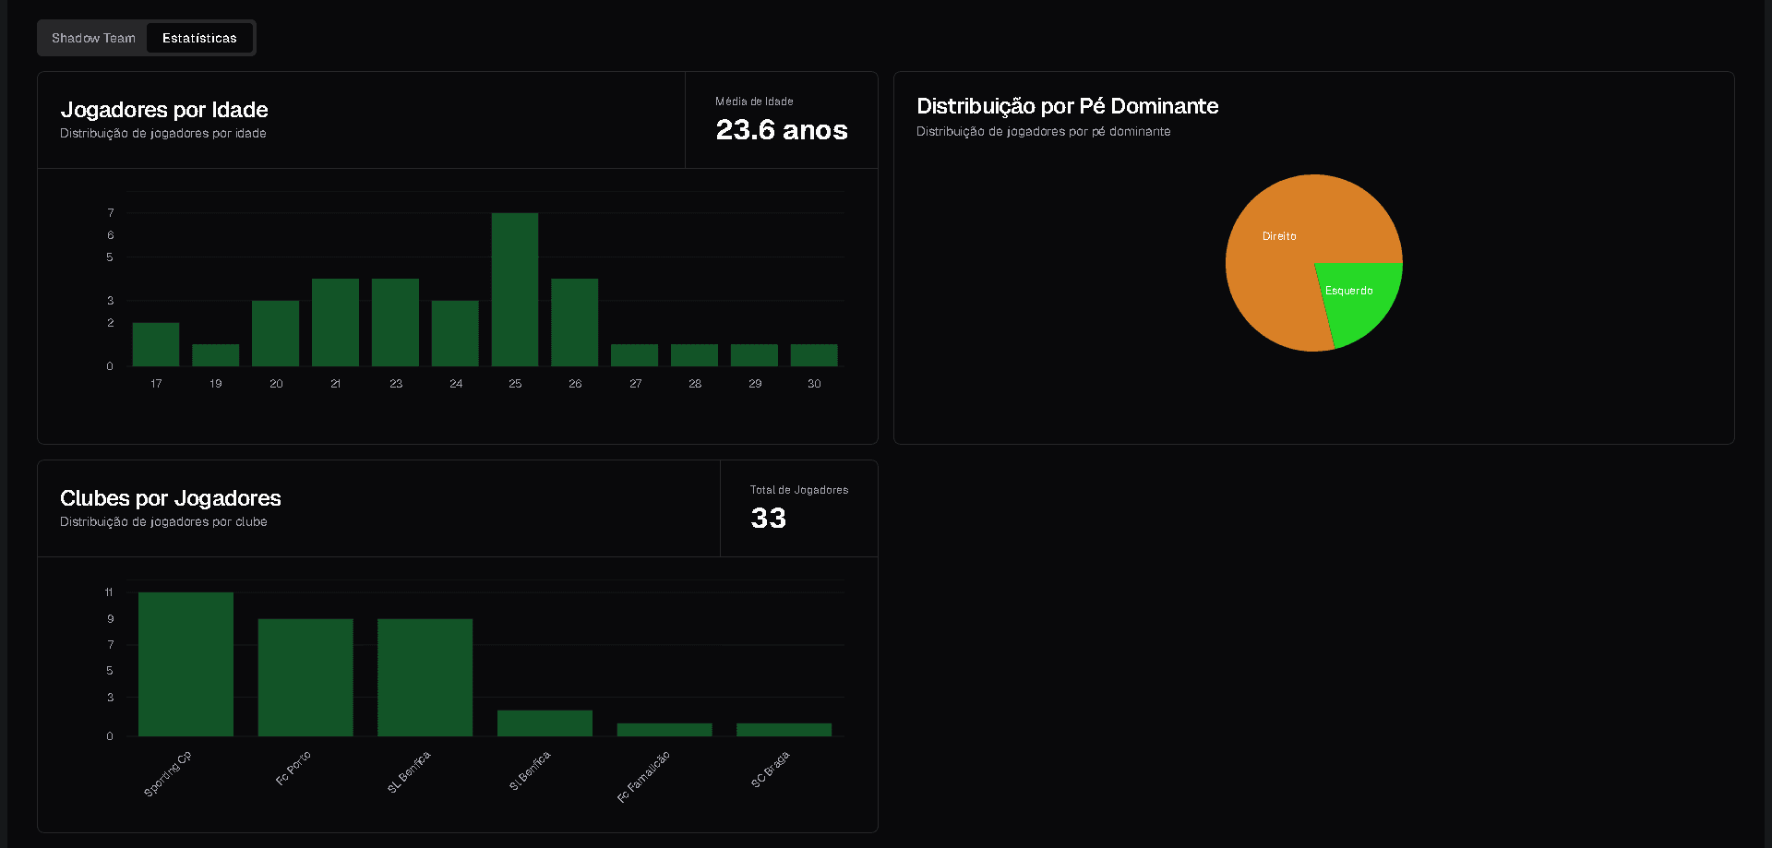Image resolution: width=1772 pixels, height=848 pixels.
Task: Select the age 26 bar
Action: coord(575,322)
